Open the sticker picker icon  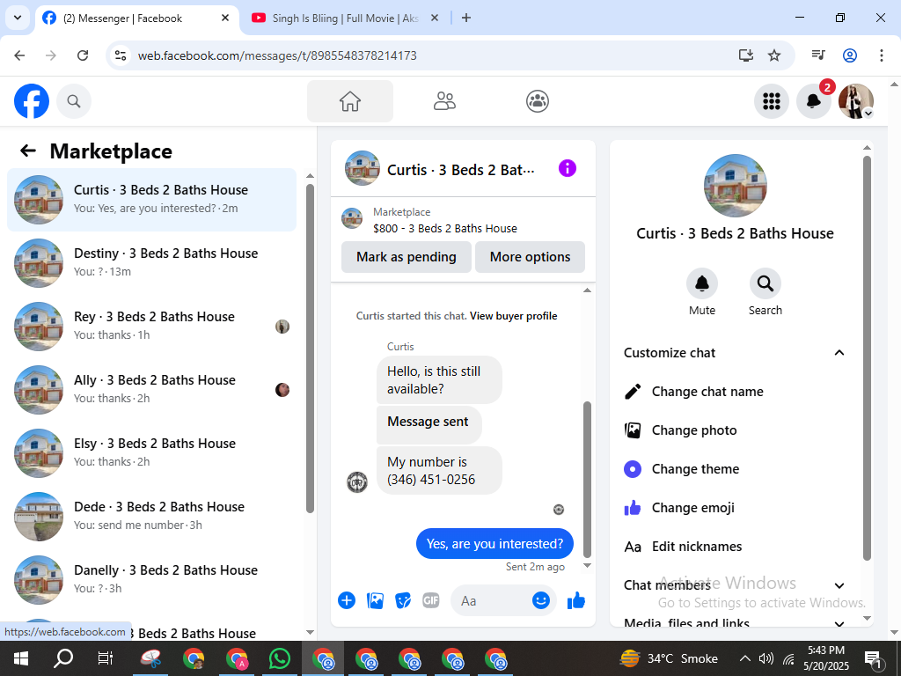[403, 600]
